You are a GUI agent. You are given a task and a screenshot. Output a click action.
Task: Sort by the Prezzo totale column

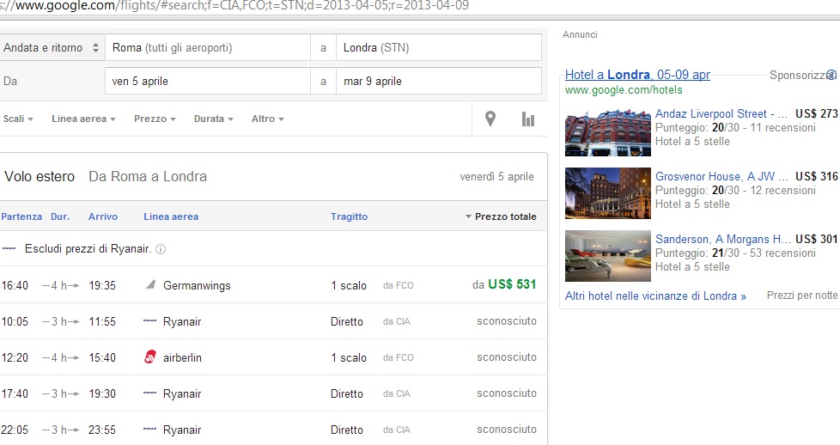(x=501, y=216)
